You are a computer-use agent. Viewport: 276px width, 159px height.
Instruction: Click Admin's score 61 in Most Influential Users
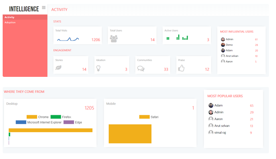pos(256,40)
